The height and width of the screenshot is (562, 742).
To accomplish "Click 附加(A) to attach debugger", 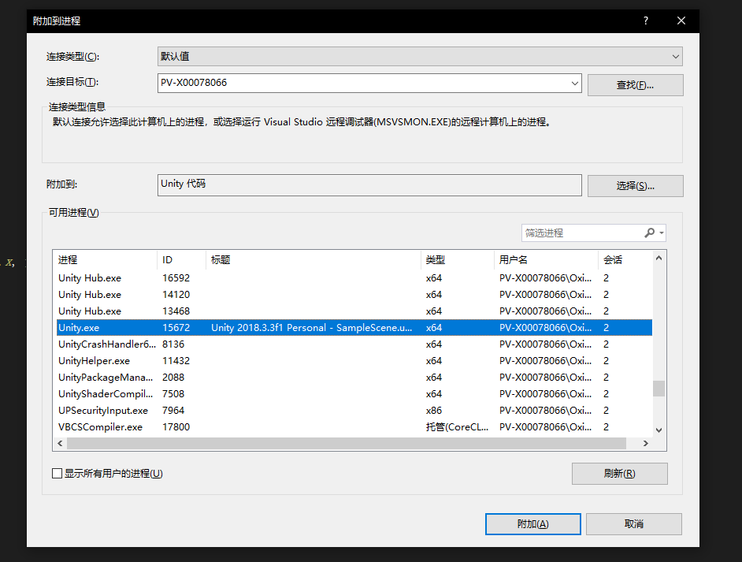I will click(x=532, y=523).
